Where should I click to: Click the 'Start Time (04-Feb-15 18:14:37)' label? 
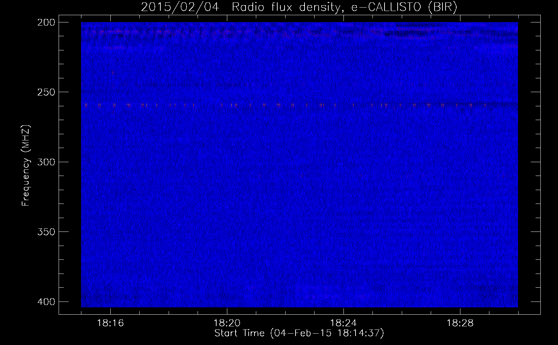[299, 333]
